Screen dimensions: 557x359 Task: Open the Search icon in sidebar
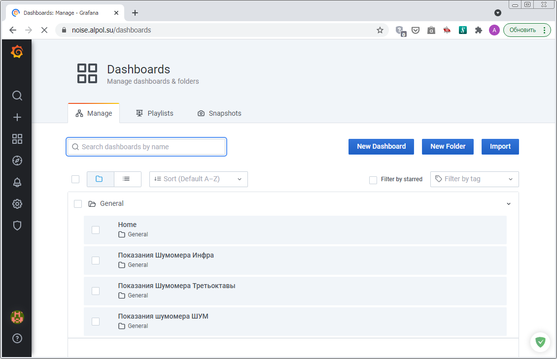(x=17, y=96)
